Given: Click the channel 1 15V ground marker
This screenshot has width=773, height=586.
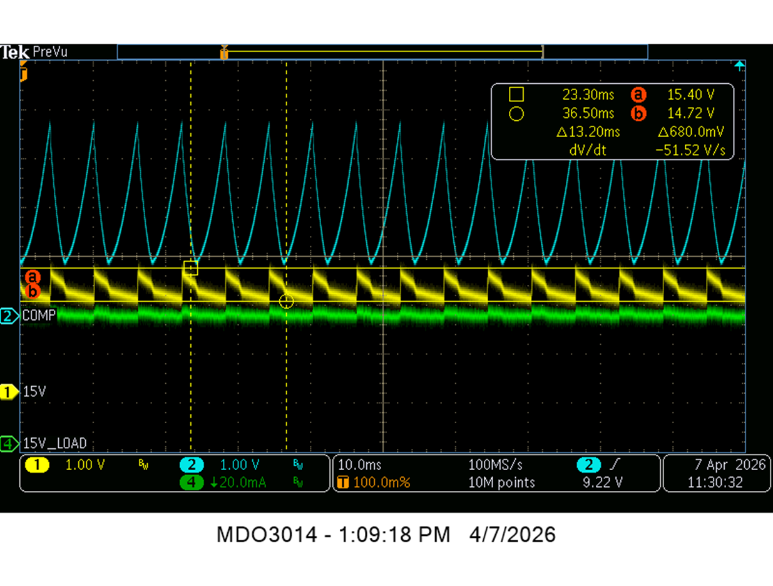Looking at the screenshot, I should coord(9,391).
